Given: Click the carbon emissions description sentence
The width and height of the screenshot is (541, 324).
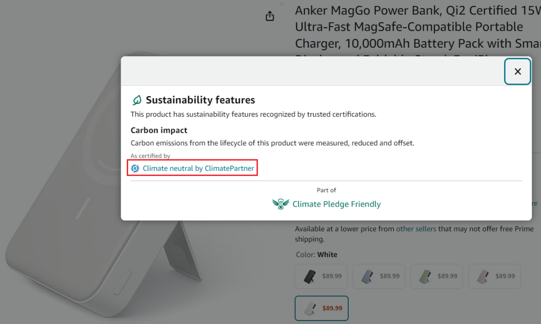Looking at the screenshot, I should (272, 143).
